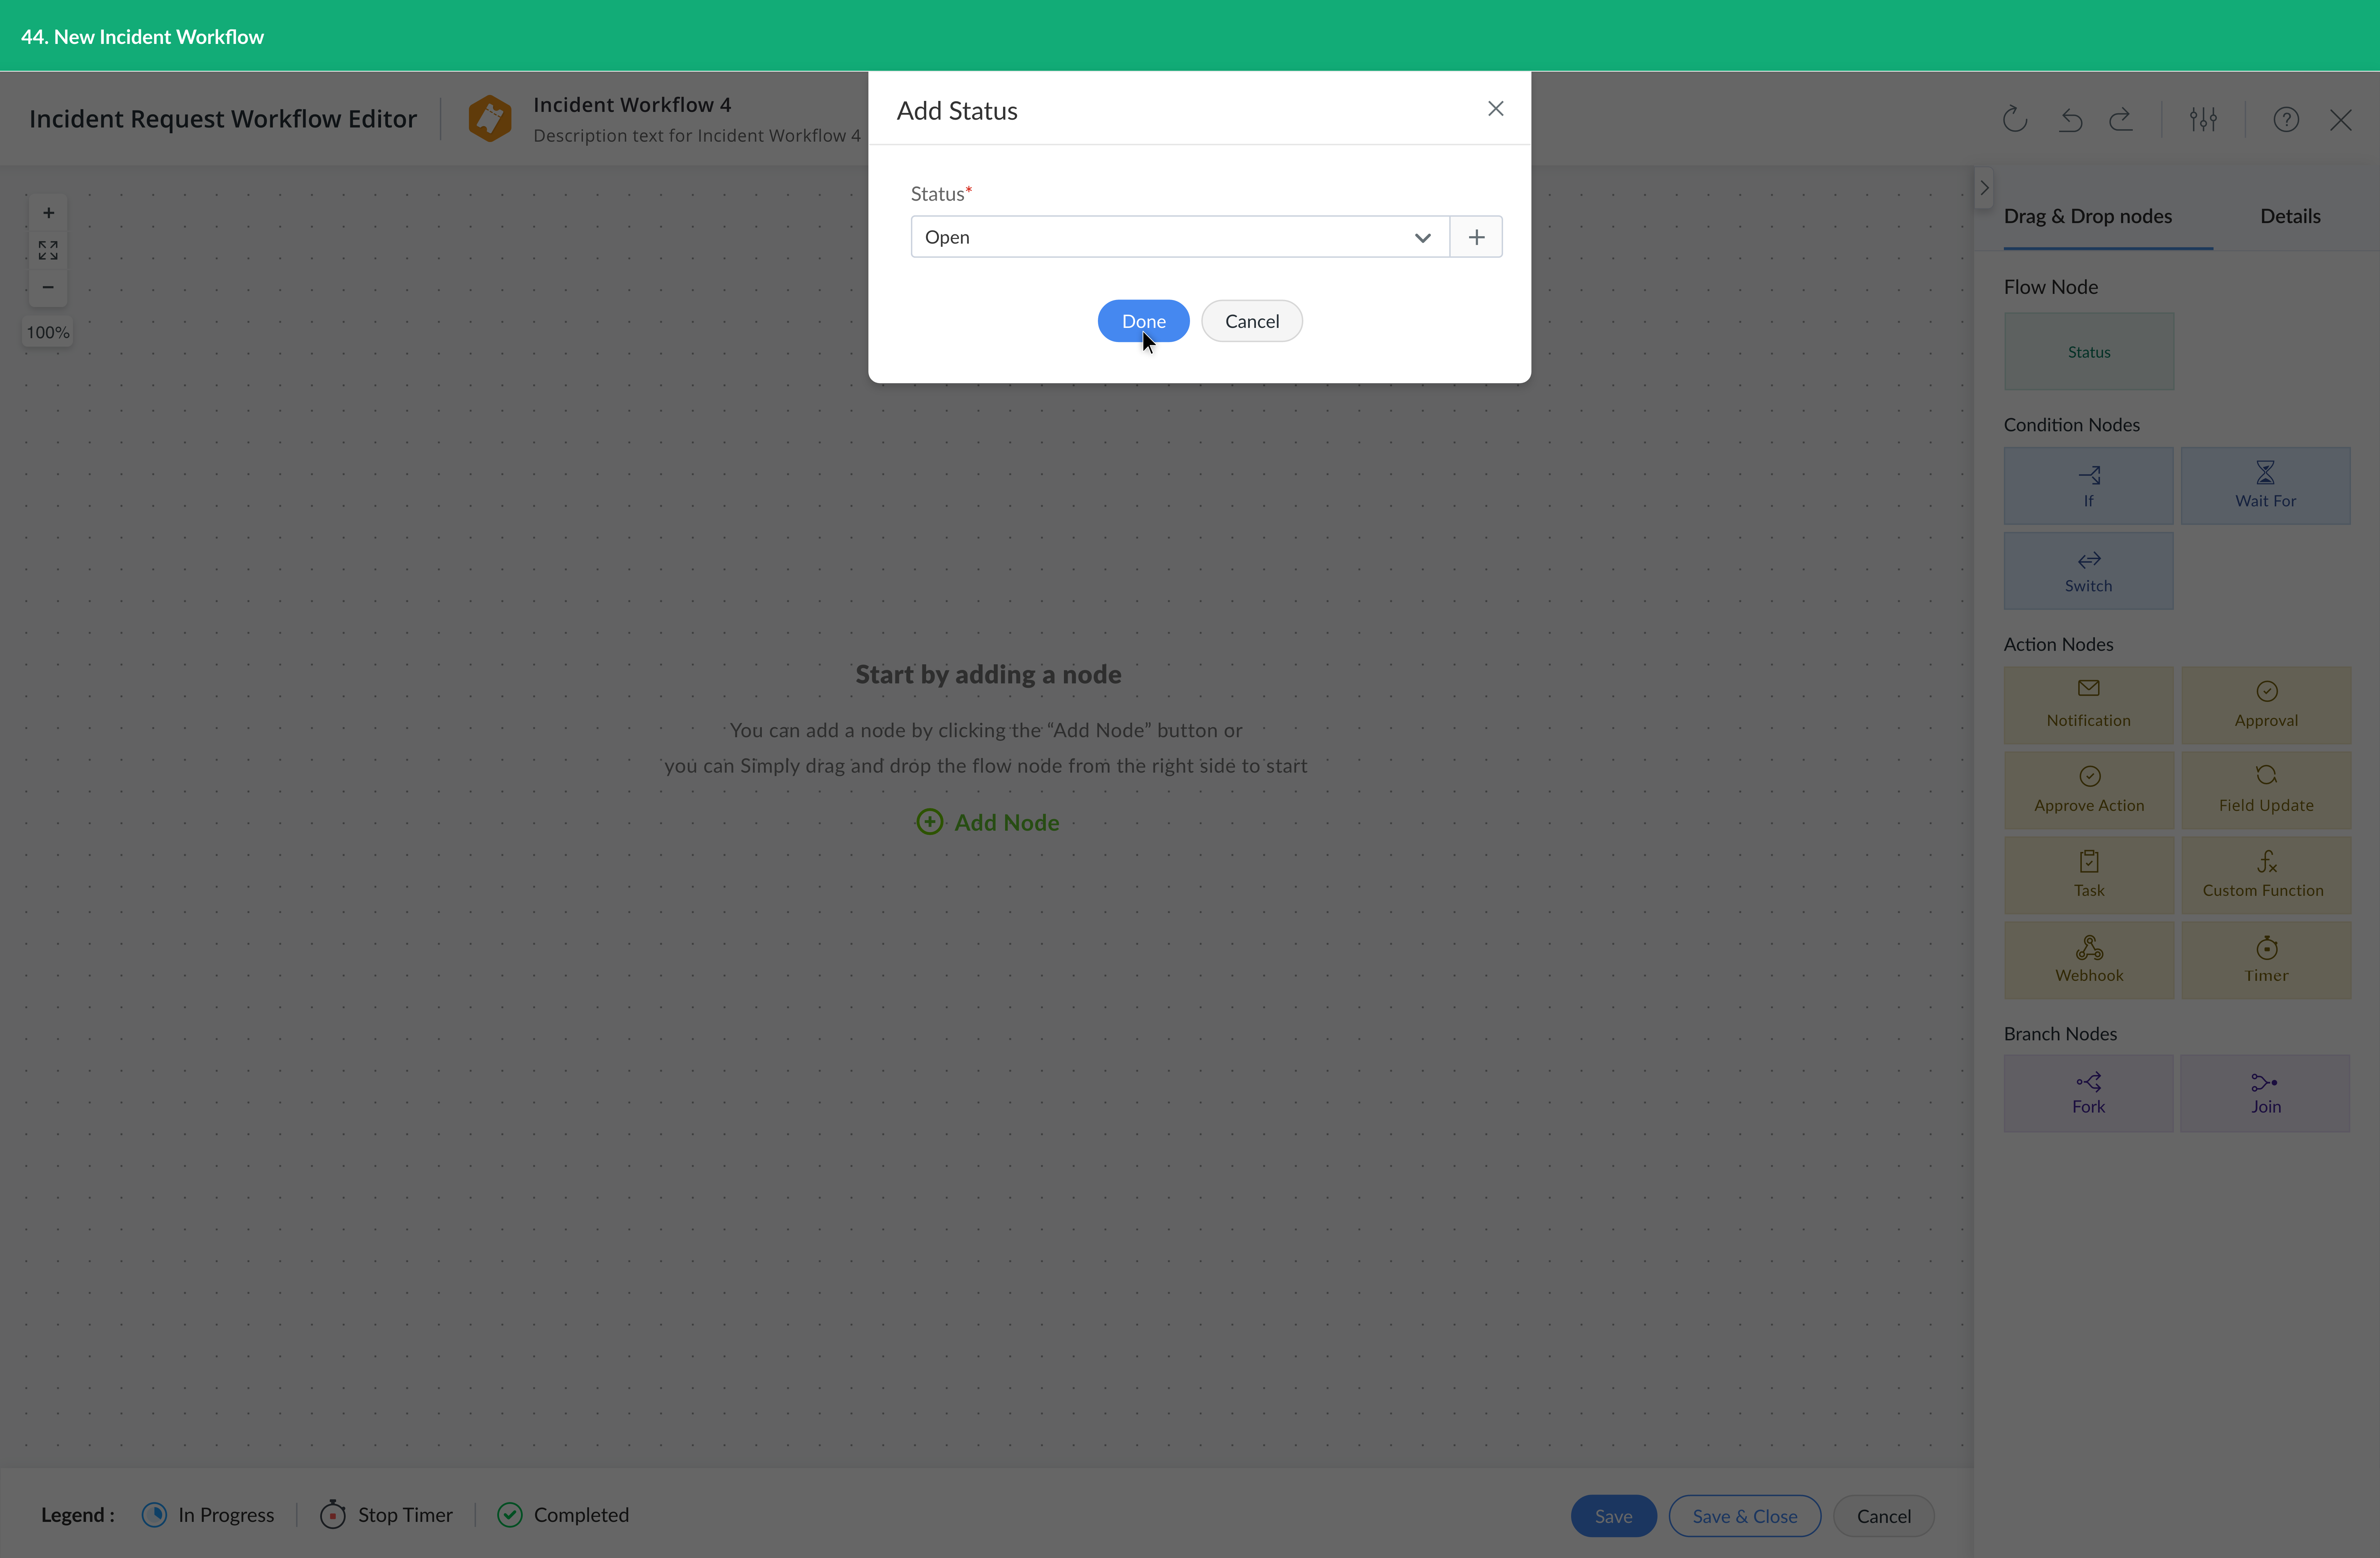This screenshot has width=2380, height=1558.
Task: Click the refresh icon in top toolbar
Action: click(x=2014, y=120)
